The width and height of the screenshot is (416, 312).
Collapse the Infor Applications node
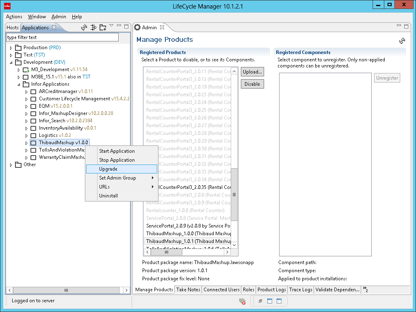19,84
